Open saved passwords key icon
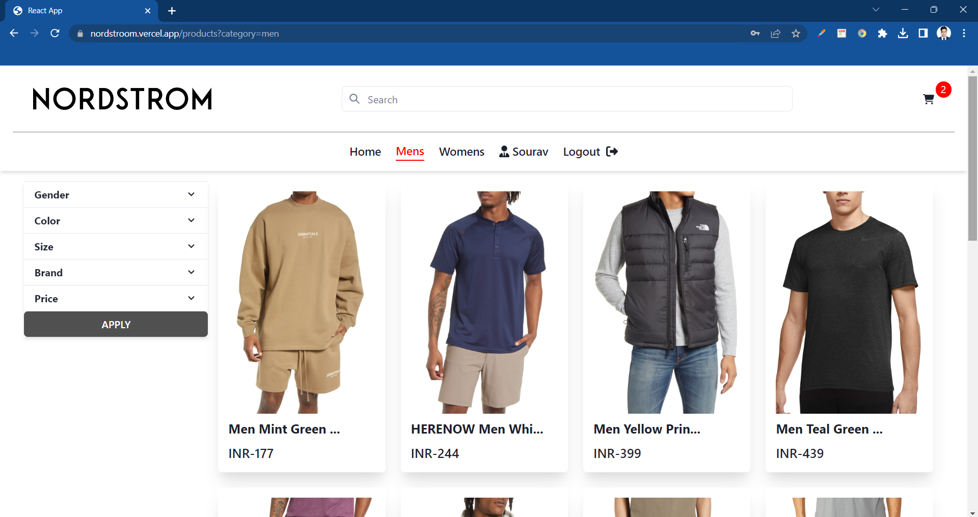Viewport: 978px width, 517px height. (x=755, y=34)
